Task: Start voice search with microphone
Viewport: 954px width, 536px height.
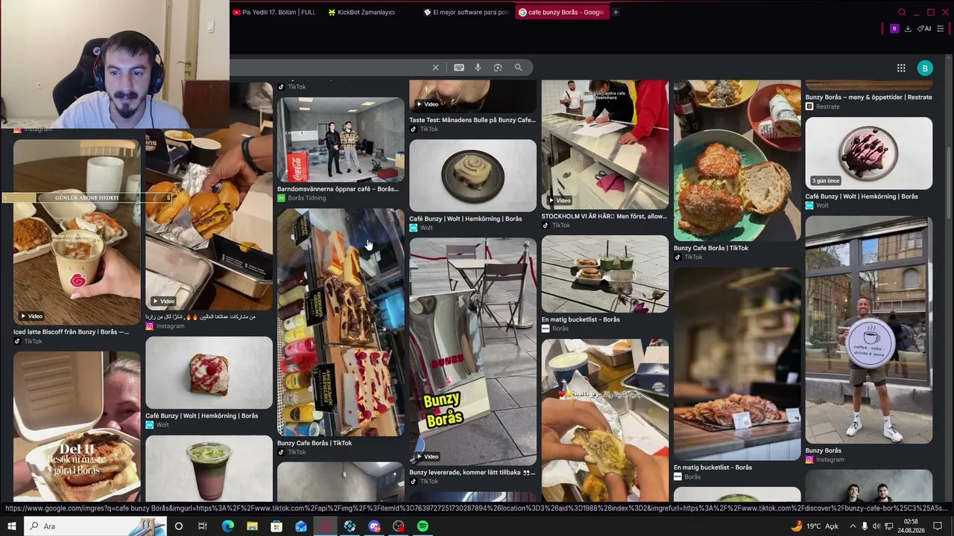Action: coord(478,67)
